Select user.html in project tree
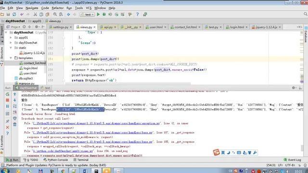 (x=28, y=73)
